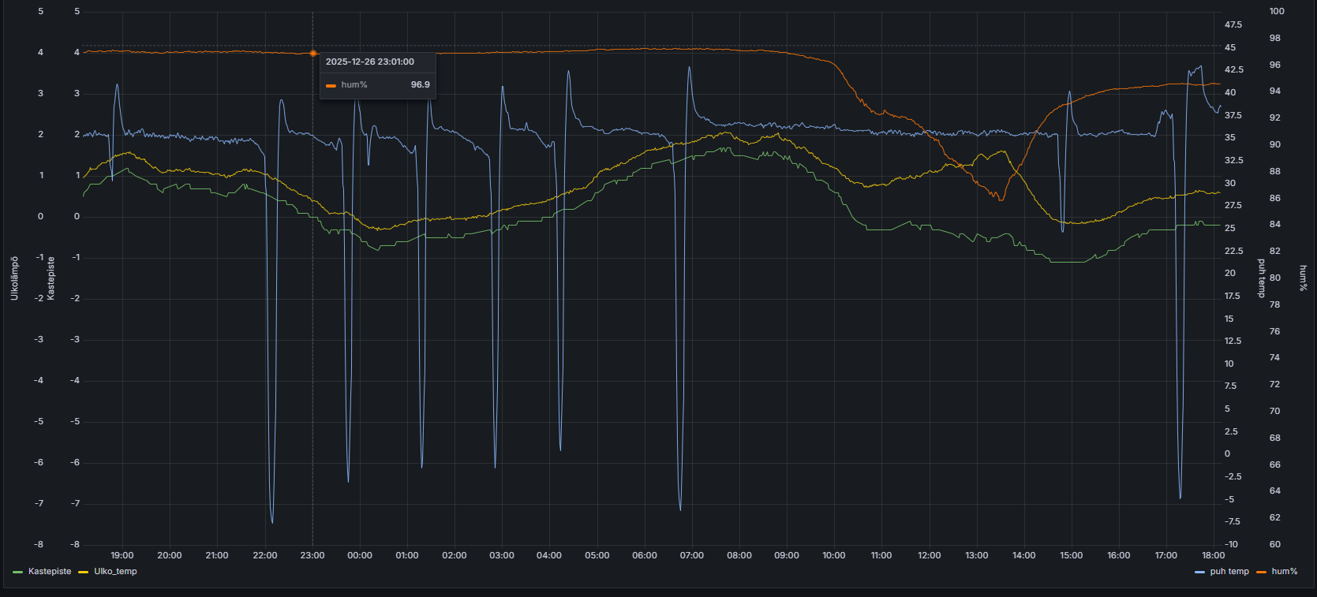Toggle Kastepiste series in the legend
This screenshot has width=1317, height=597.
pyautogui.click(x=49, y=572)
